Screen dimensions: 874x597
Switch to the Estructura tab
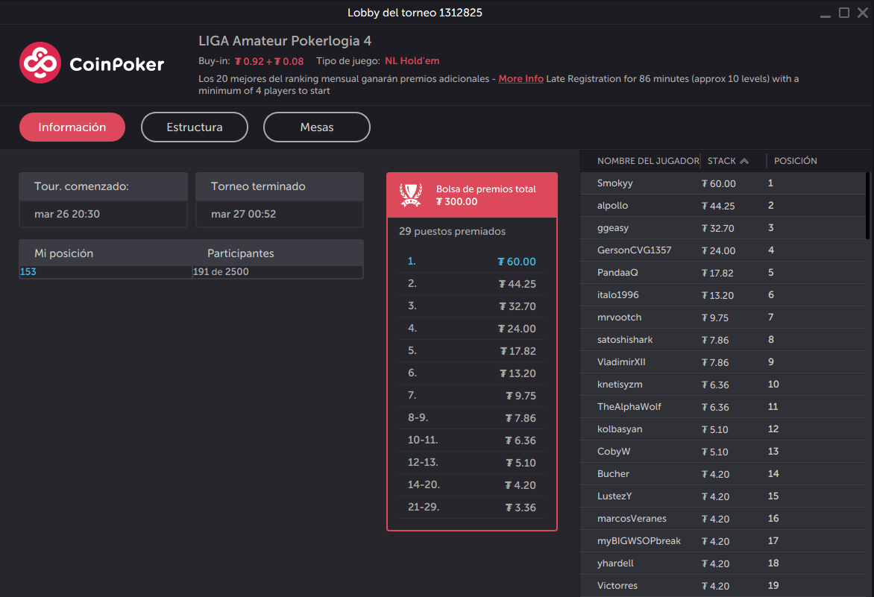(194, 127)
